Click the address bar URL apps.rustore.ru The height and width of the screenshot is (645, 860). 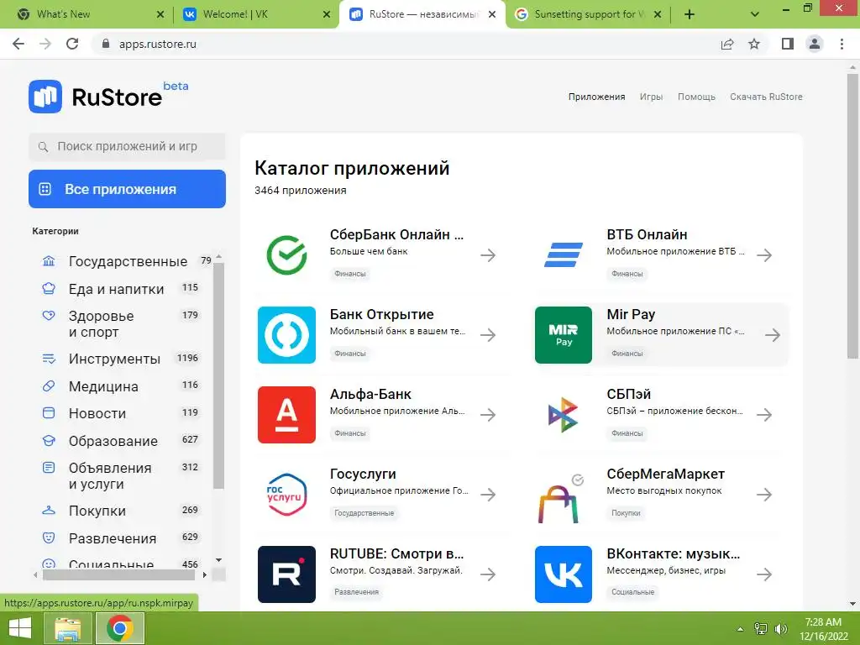[x=157, y=44]
